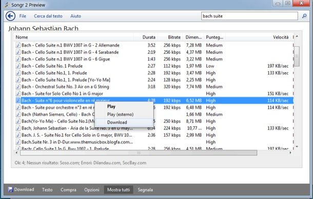Image resolution: width=313 pixels, height=199 pixels.
Task: Click the 7,74 MB size cell
Action: tap(194, 87)
